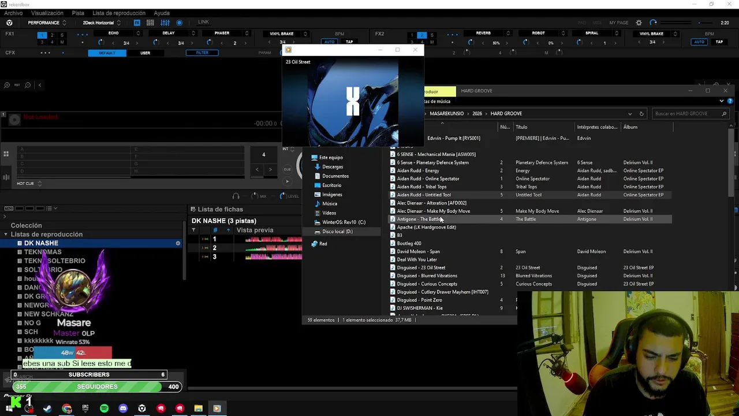The height and width of the screenshot is (416, 739).
Task: Change the REVERB effect dropdown
Action: pos(487,34)
